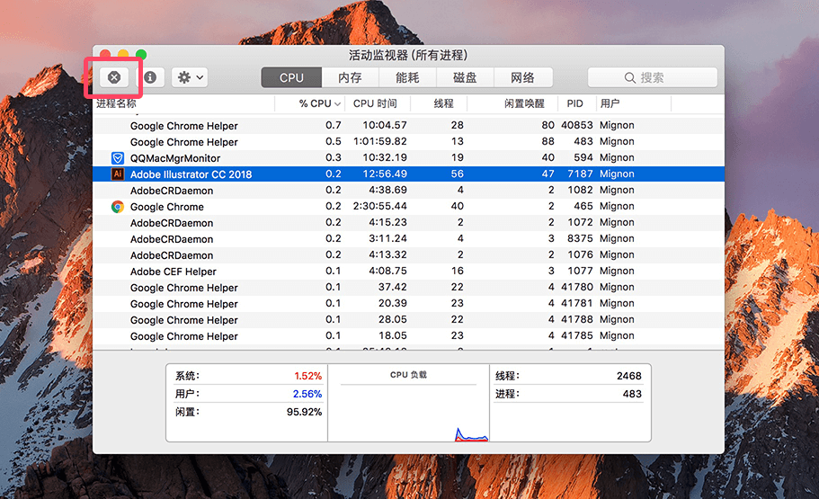Viewport: 819px width, 499px height.
Task: Select Google Chrome Helper row with PID 41785
Action: pyautogui.click(x=408, y=336)
